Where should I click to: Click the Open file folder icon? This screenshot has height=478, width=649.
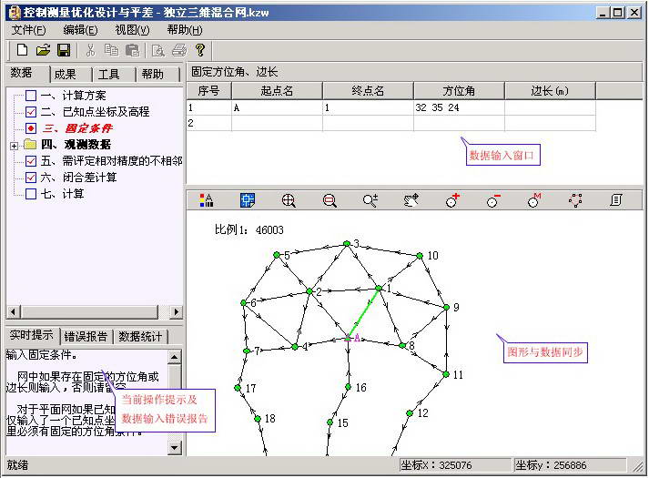43,50
